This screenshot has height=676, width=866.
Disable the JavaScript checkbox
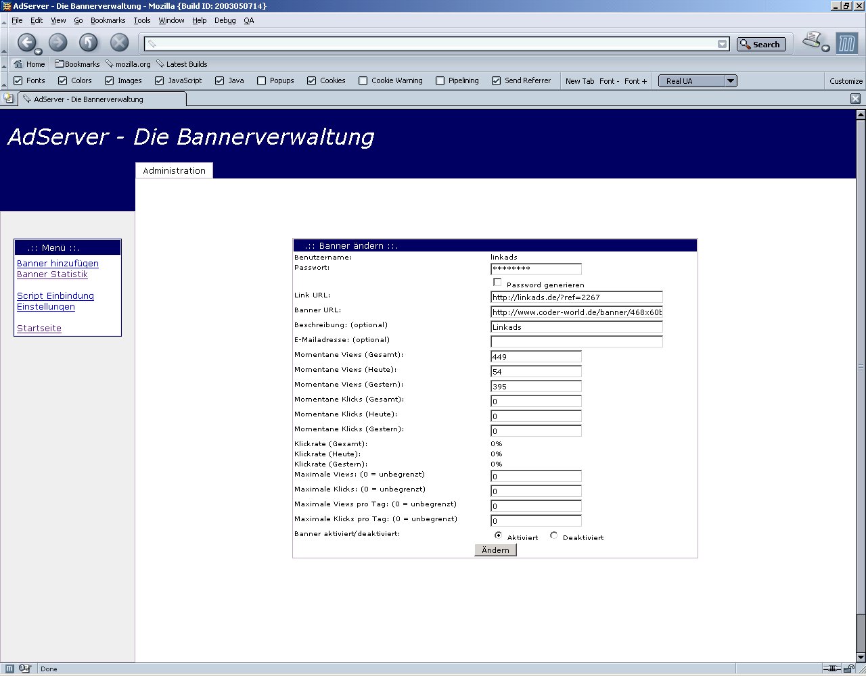[x=160, y=81]
